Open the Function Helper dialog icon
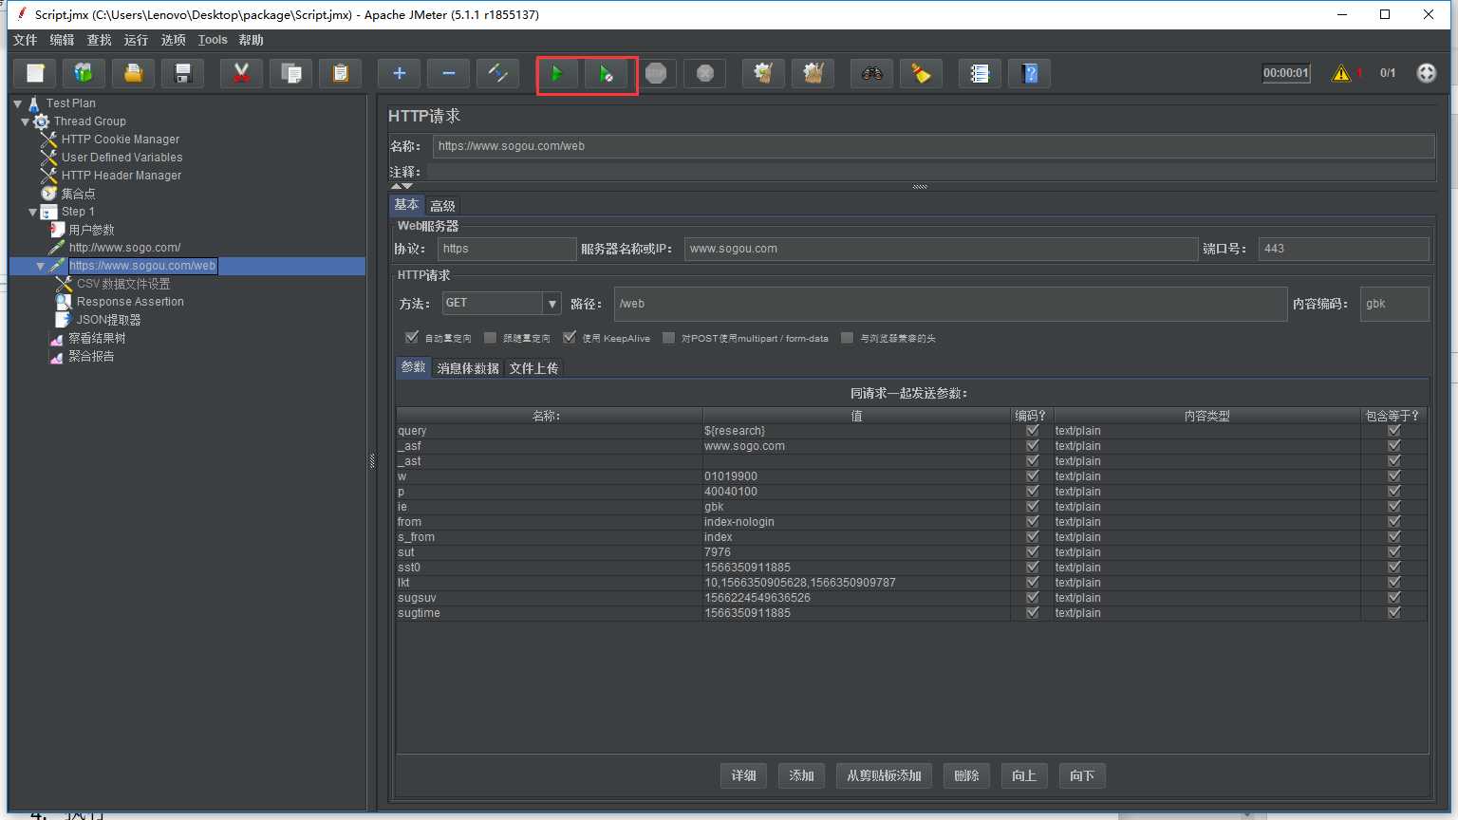The image size is (1458, 820). [981, 73]
